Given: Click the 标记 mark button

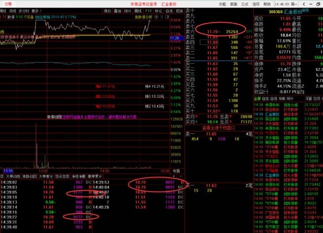Looking at the screenshot, I should [158, 11].
